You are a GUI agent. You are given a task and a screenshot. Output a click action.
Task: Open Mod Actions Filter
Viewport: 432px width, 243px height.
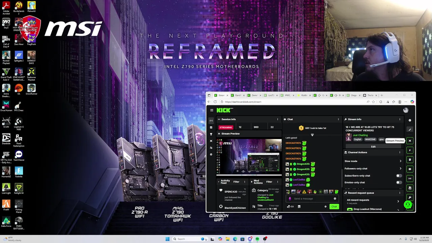[x=269, y=182]
